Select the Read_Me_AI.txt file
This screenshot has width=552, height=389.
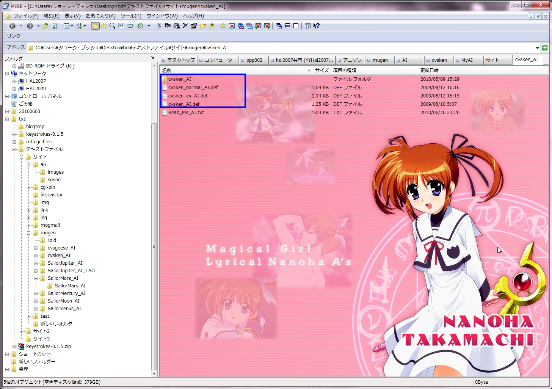point(186,113)
